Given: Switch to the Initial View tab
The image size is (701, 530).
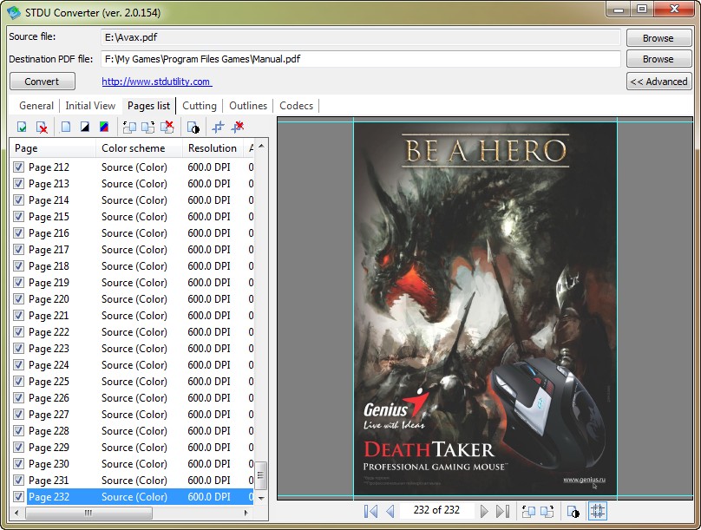Looking at the screenshot, I should (90, 106).
